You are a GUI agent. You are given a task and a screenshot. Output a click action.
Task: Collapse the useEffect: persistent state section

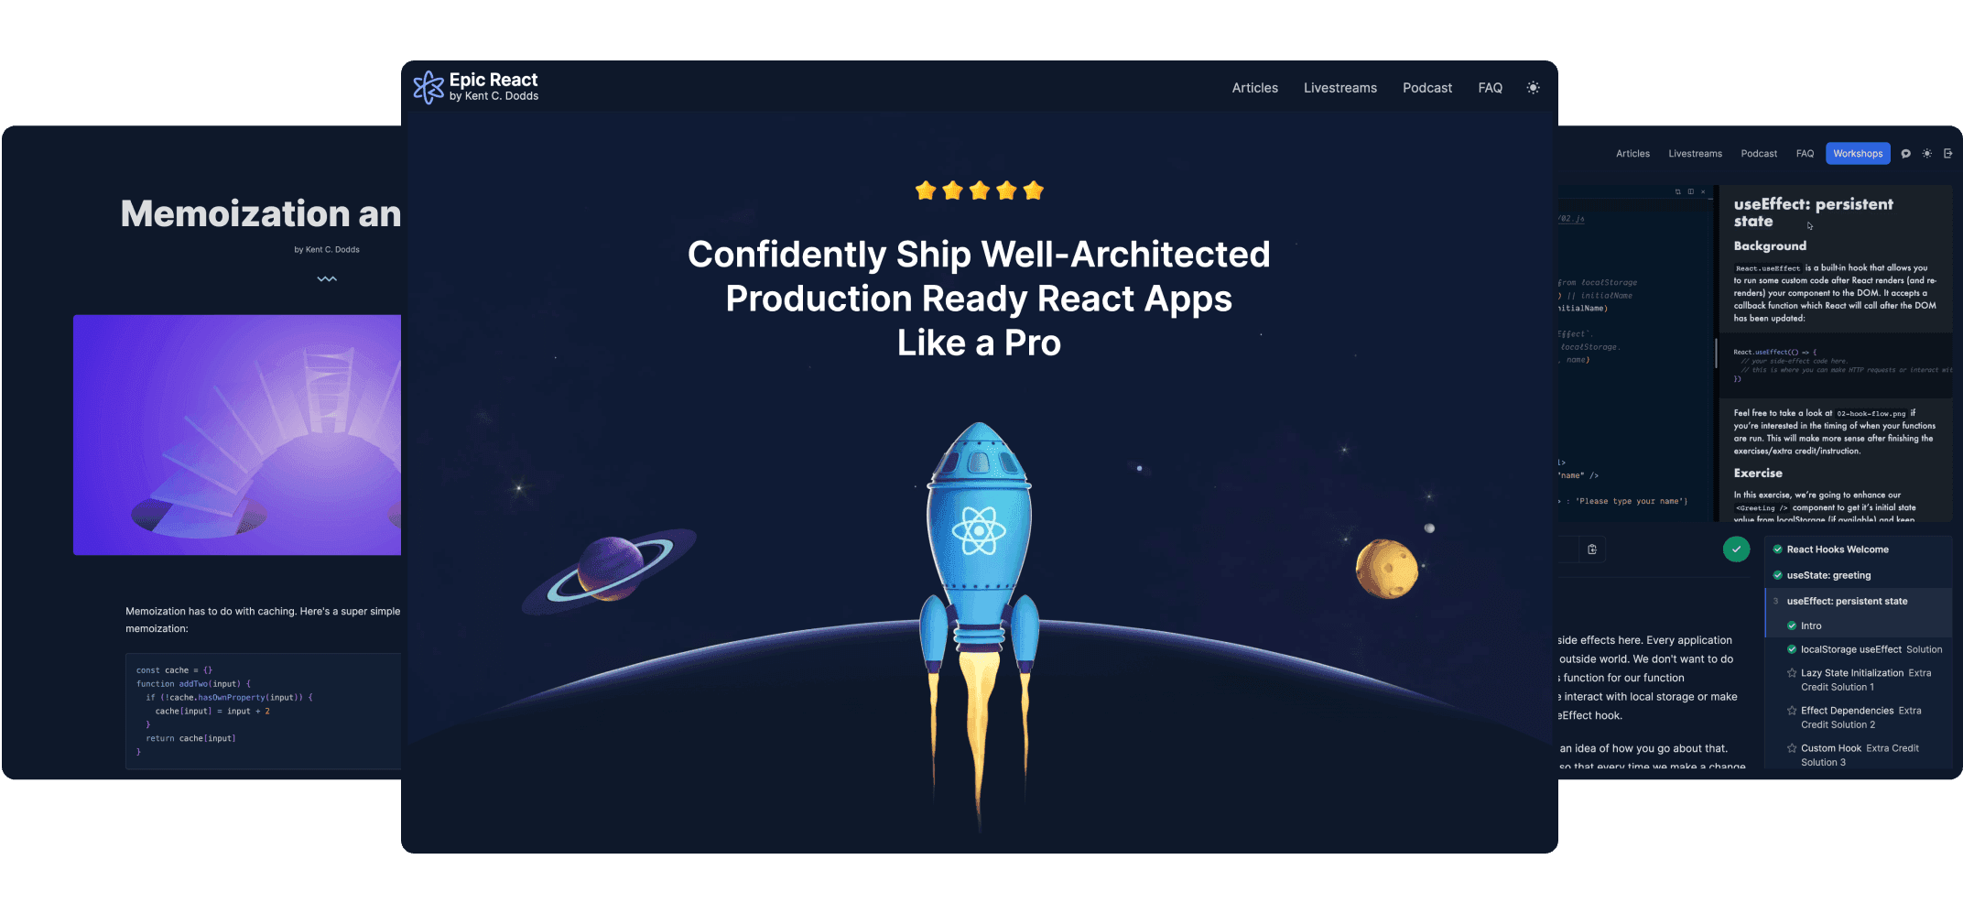coord(1847,602)
